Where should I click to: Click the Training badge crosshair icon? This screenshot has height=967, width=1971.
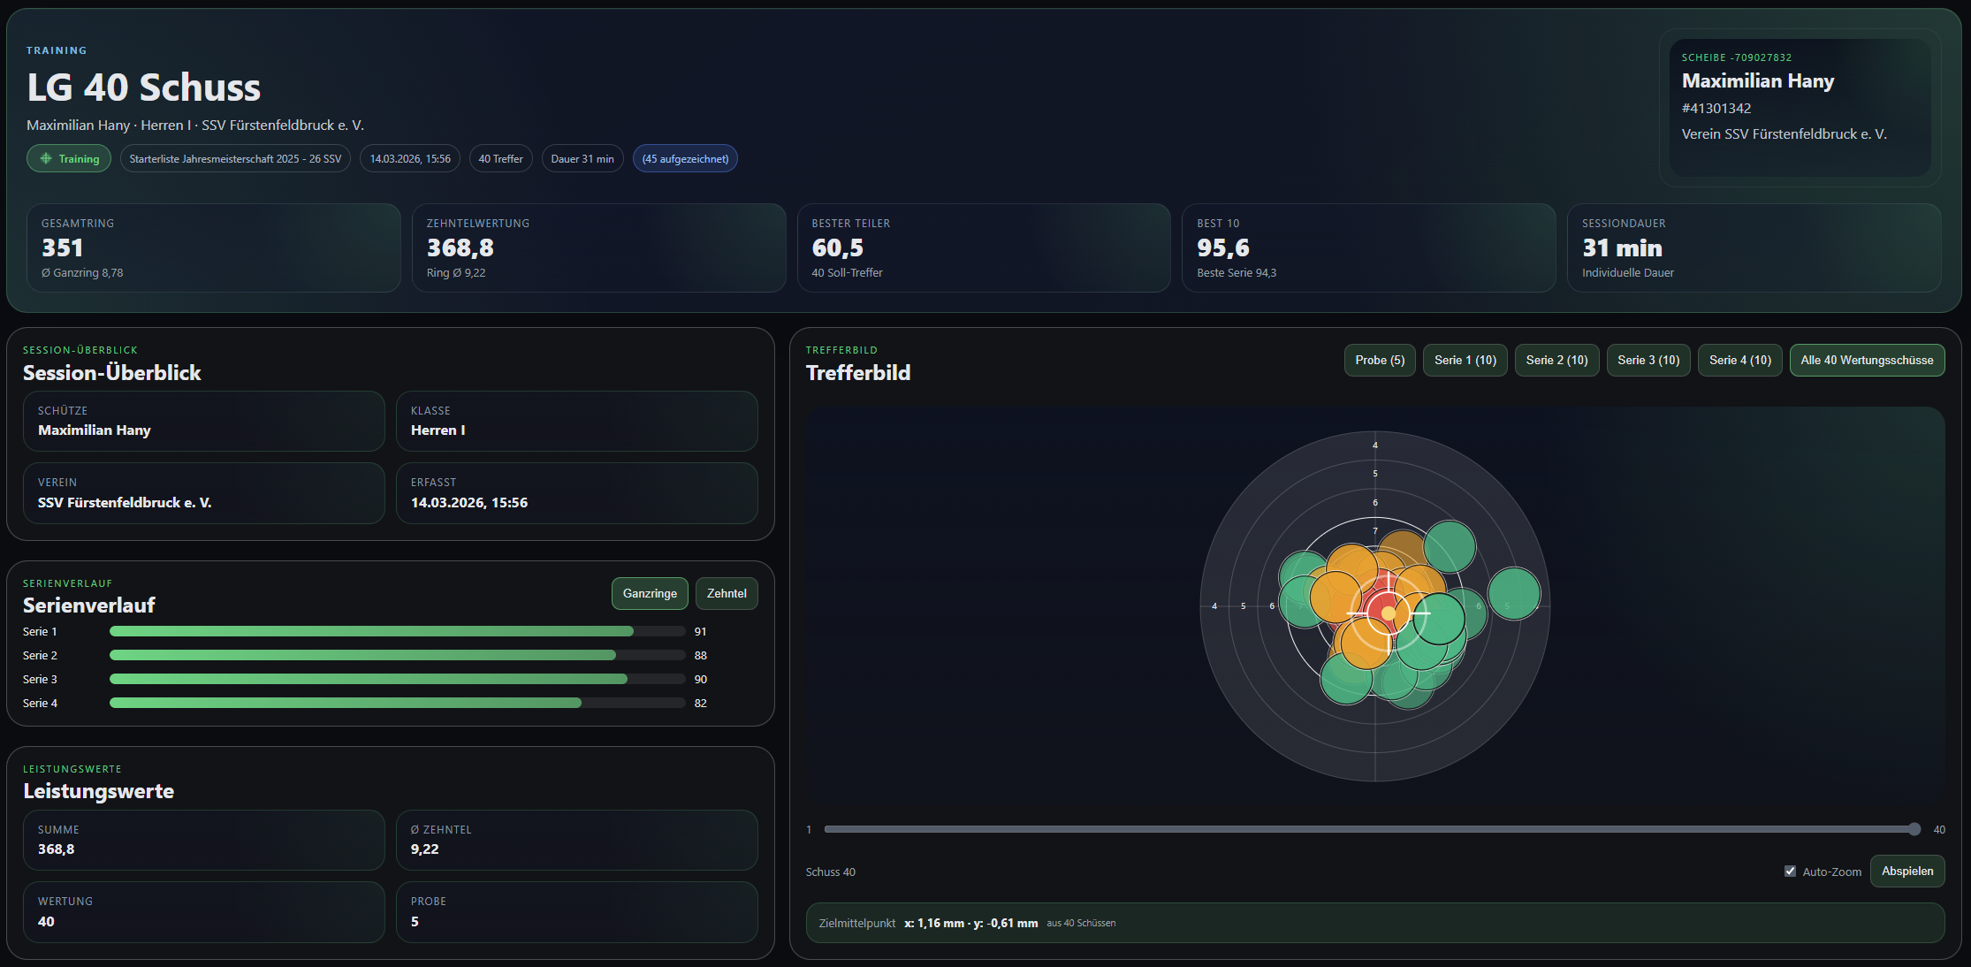[x=46, y=159]
